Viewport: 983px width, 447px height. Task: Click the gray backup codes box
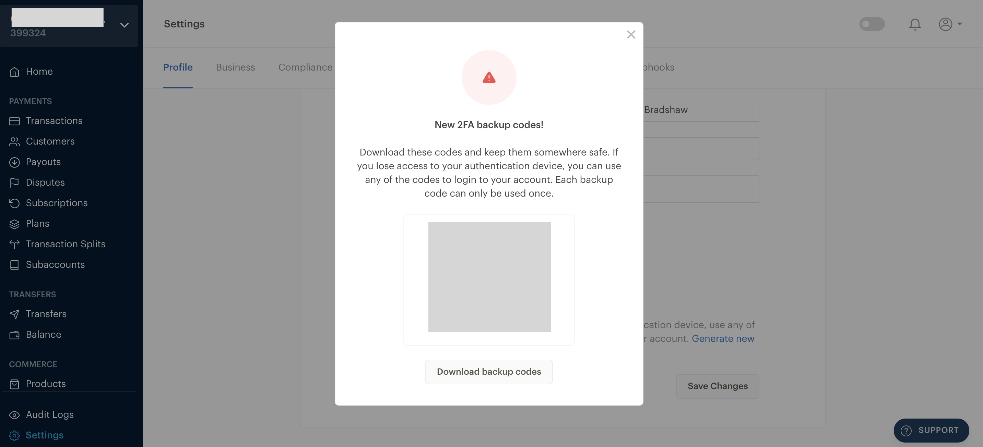tap(489, 277)
